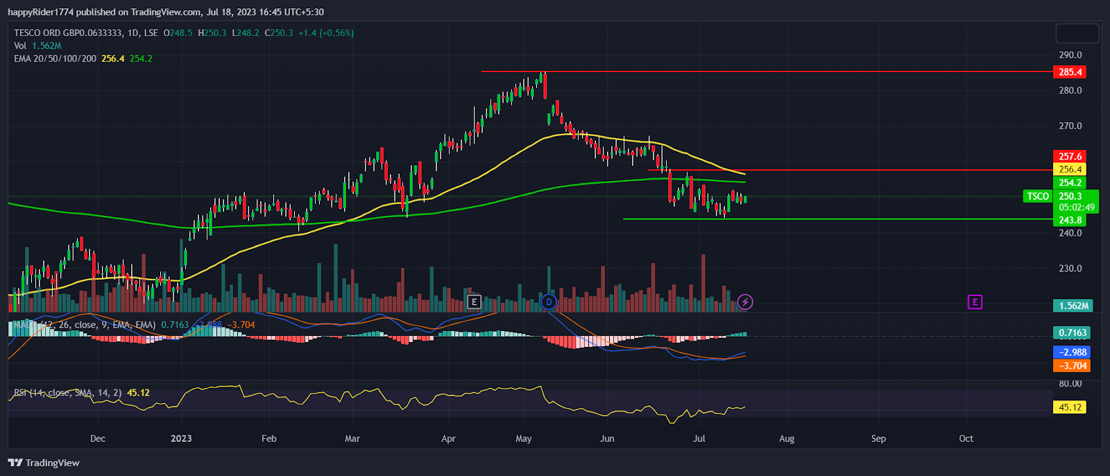Click the 290.0 price scale value

[1070, 55]
